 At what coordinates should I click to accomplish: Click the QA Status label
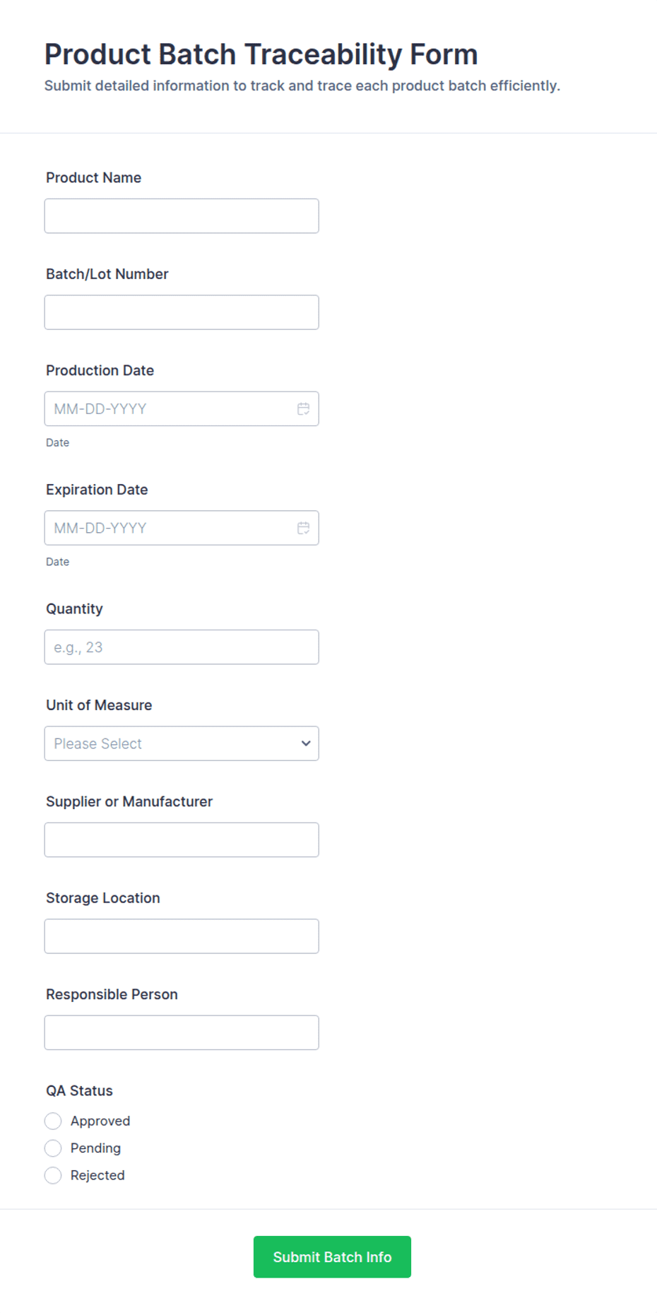(x=79, y=1090)
